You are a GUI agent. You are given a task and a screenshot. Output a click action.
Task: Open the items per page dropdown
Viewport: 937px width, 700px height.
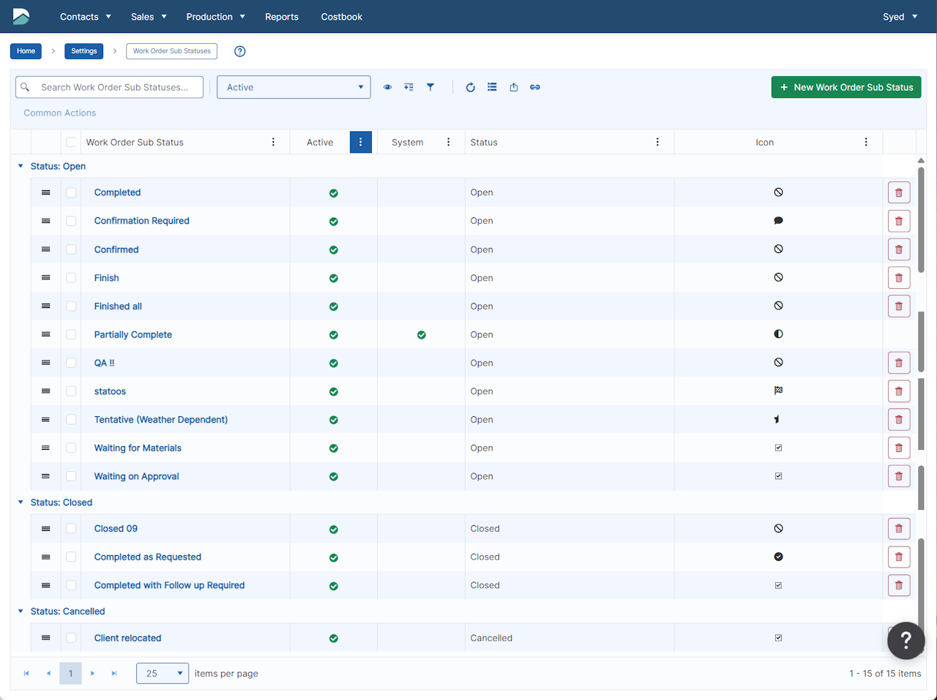[x=163, y=673]
